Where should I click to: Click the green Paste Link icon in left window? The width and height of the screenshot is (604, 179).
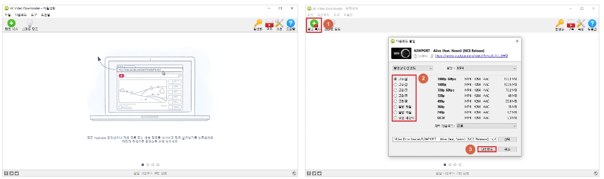pos(11,23)
